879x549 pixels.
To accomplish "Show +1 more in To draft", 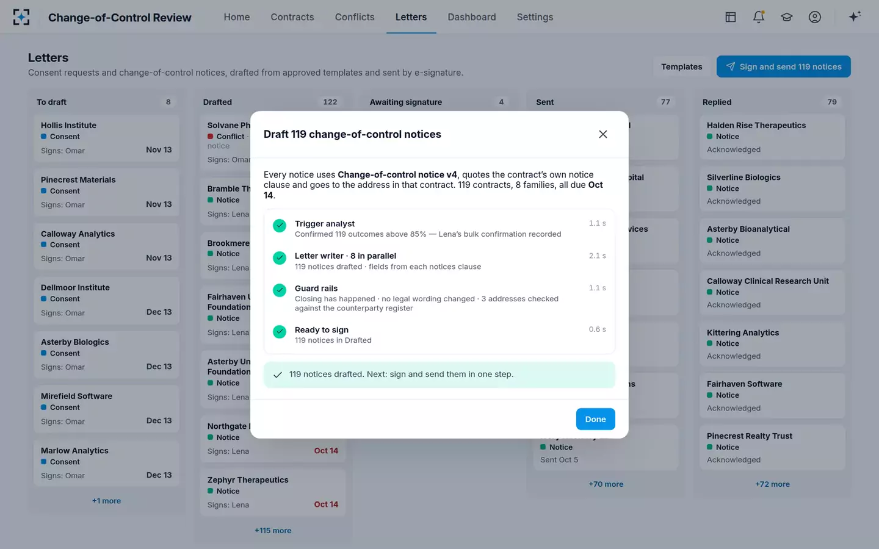I will (x=106, y=501).
